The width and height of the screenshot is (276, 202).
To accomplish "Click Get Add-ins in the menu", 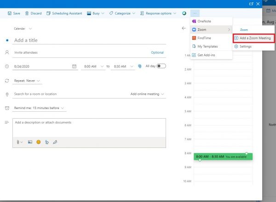I will click(x=206, y=55).
